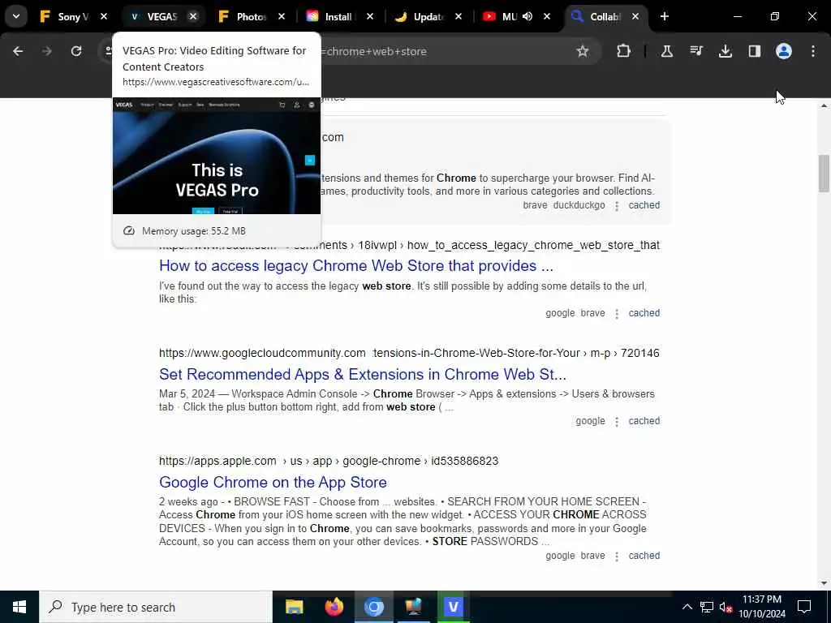Go back to the previous page
Viewport: 831px width, 623px height.
[x=18, y=51]
